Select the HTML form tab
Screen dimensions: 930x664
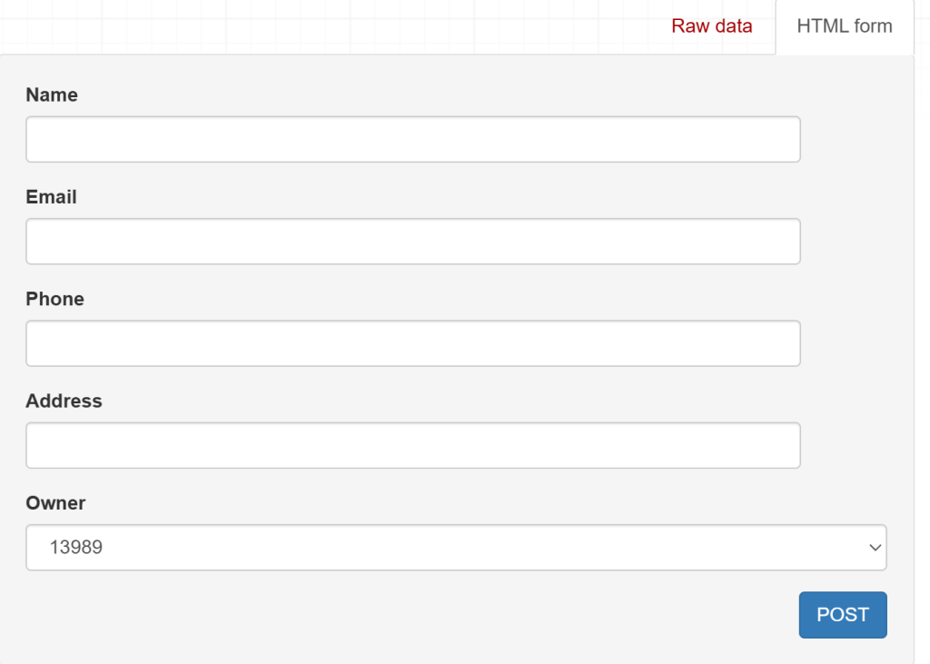[844, 25]
